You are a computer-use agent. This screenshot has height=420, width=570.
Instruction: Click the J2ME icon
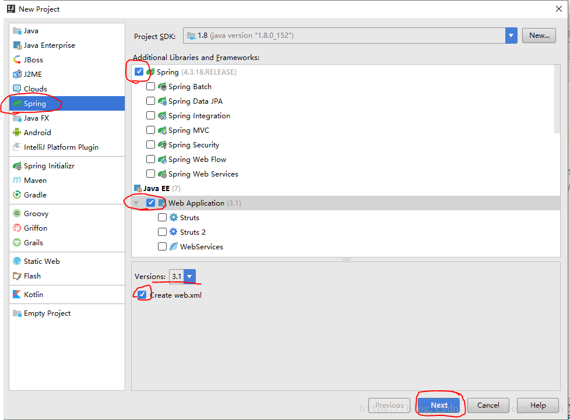(x=17, y=75)
